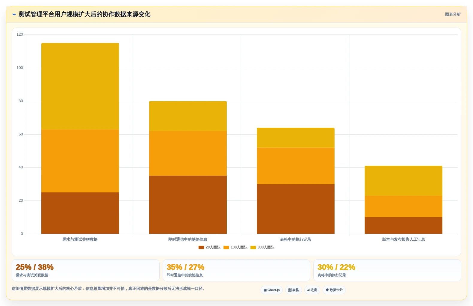Click the 100人团队 segment of 表格中的执行记录 bar

click(296, 166)
